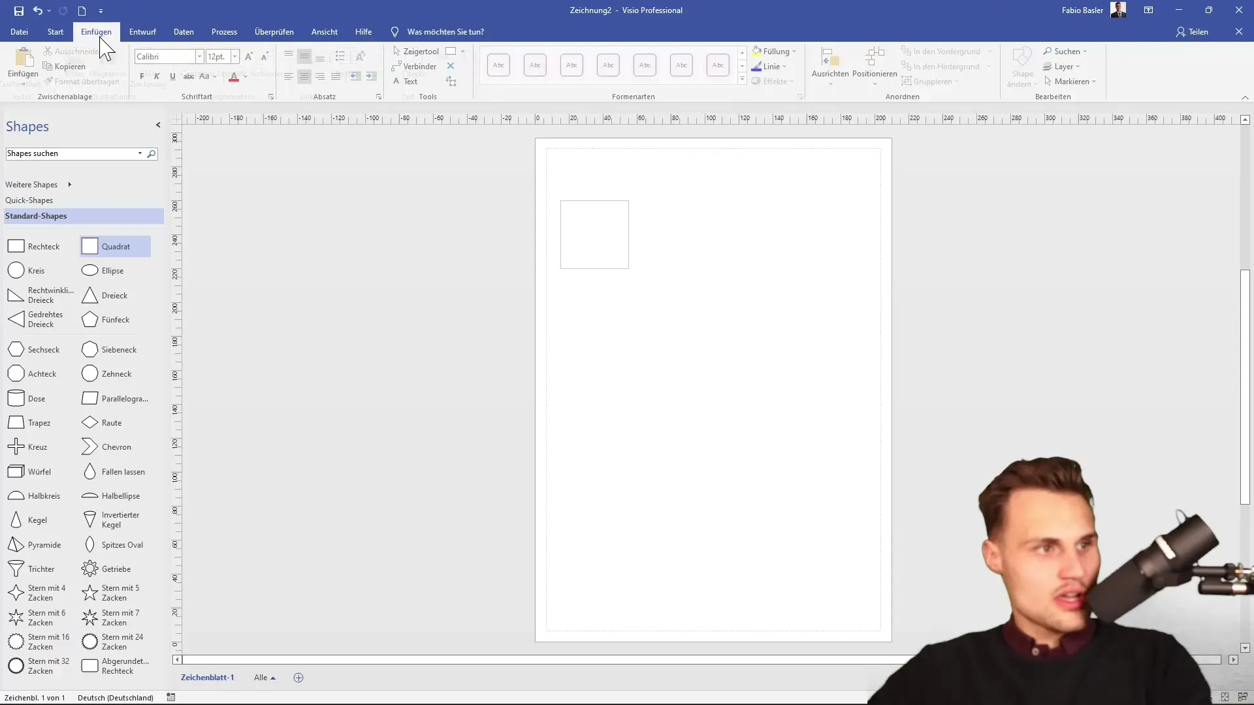Switch to the Daten ribbon tab
Viewport: 1254px width, 705px height.
[x=184, y=31]
